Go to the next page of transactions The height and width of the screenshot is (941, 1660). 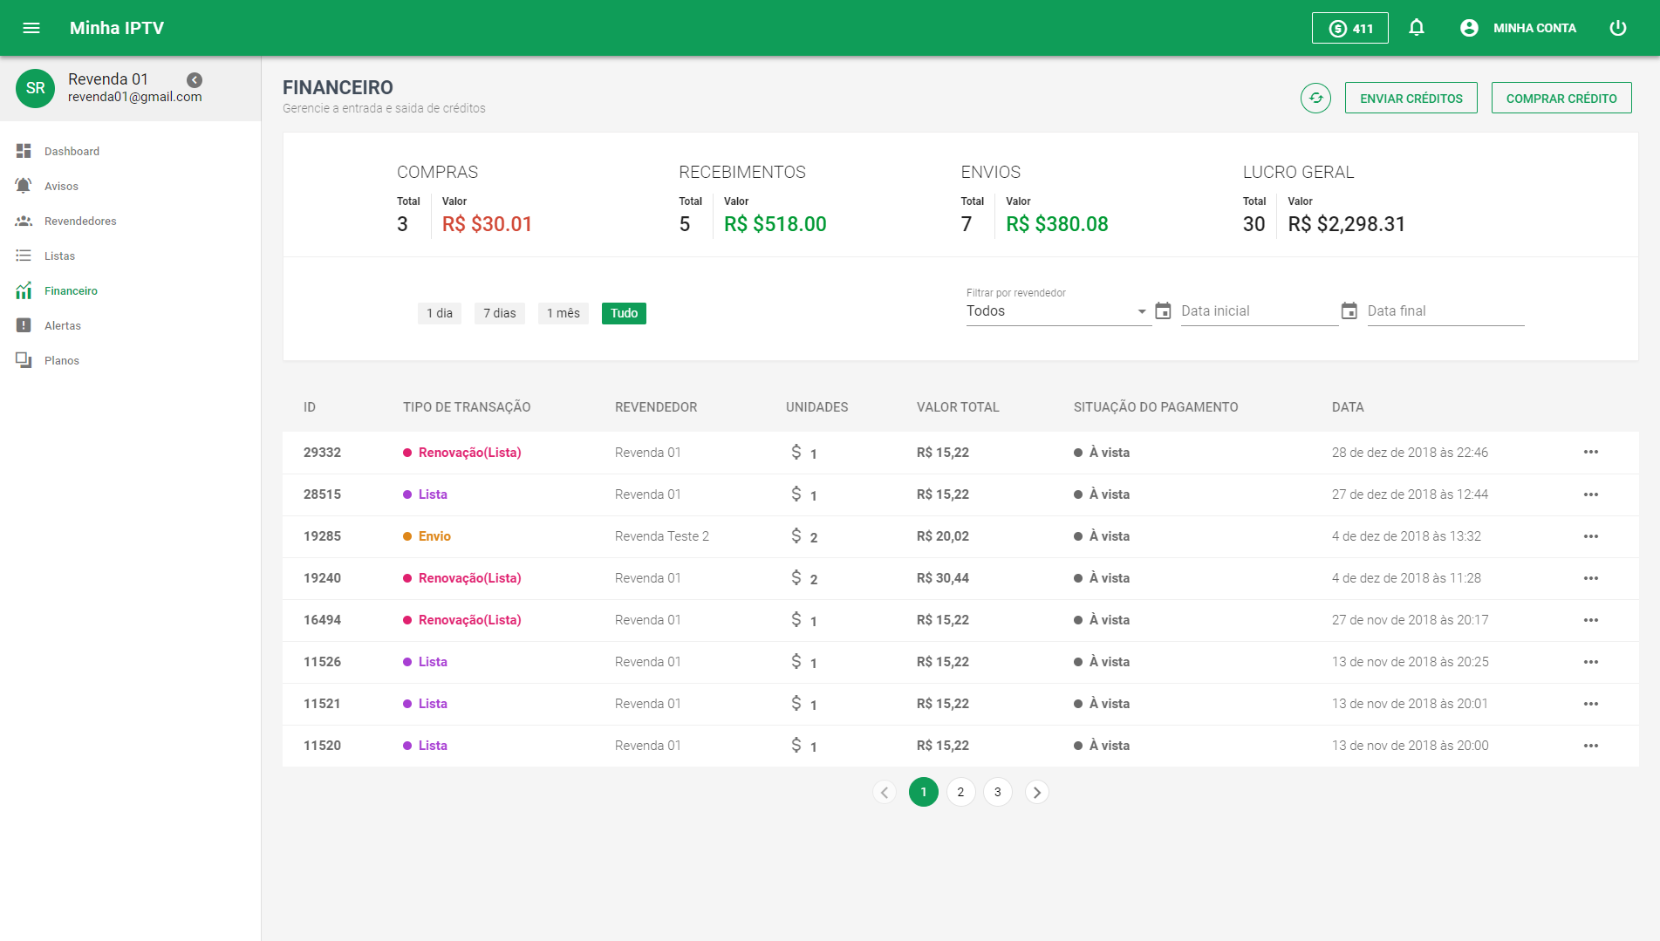click(1036, 792)
